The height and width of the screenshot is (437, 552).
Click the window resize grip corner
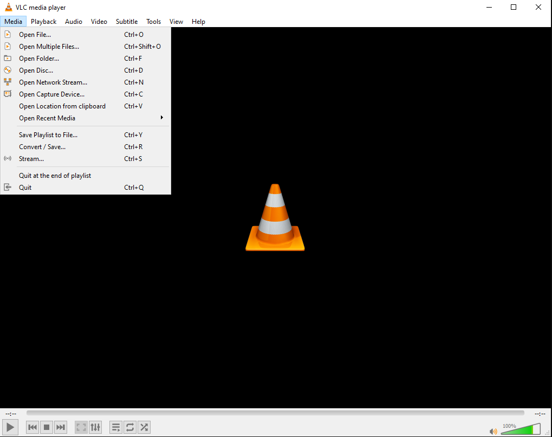(548, 433)
